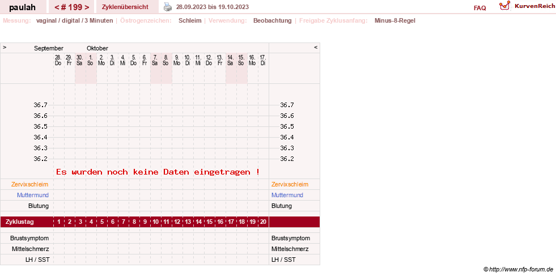Click the printer icon

pyautogui.click(x=167, y=7)
